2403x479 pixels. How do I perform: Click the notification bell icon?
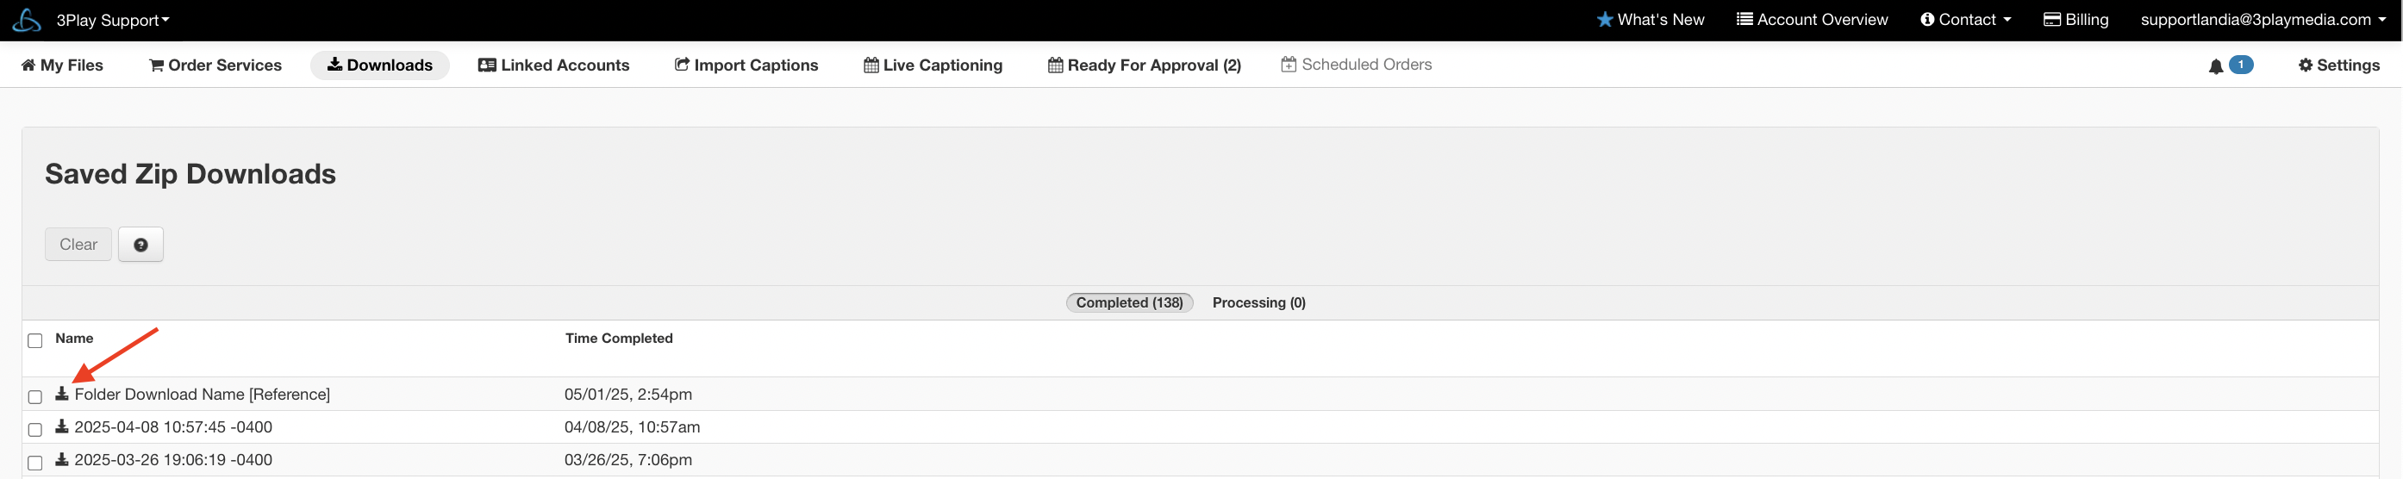coord(2215,66)
